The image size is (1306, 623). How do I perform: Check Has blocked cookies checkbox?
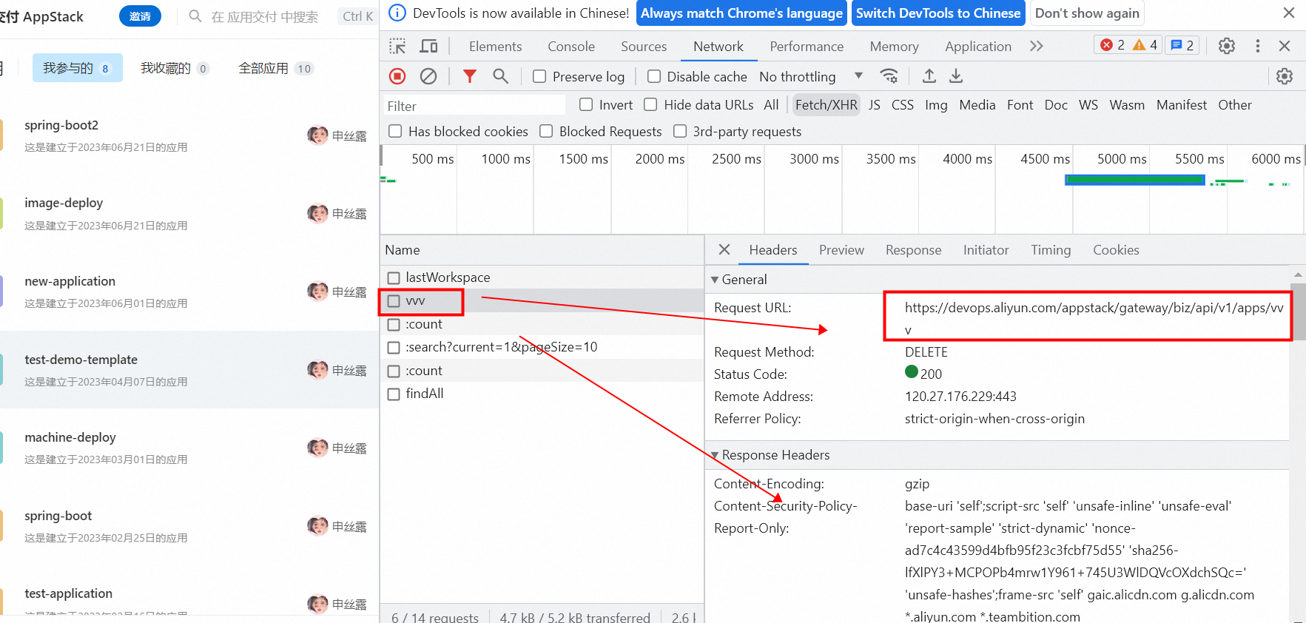395,131
